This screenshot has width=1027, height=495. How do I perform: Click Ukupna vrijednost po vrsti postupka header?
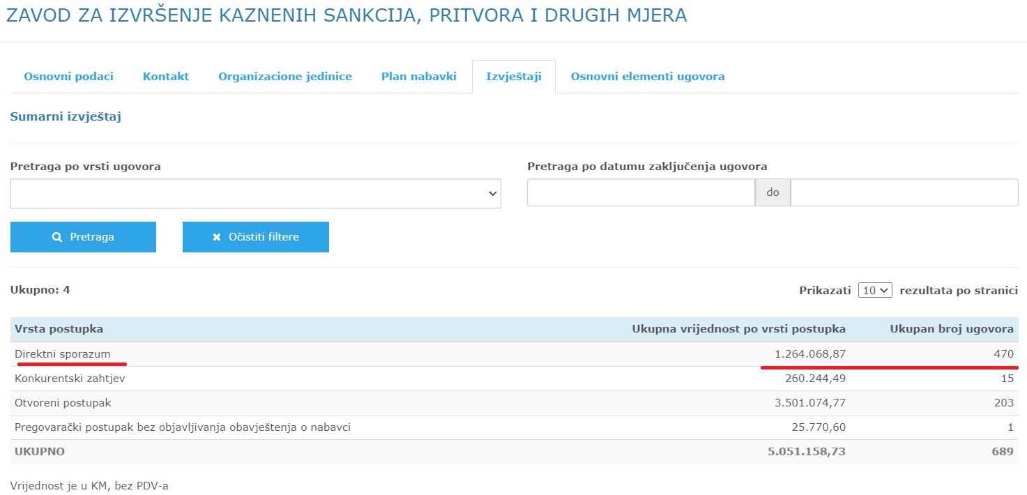738,328
